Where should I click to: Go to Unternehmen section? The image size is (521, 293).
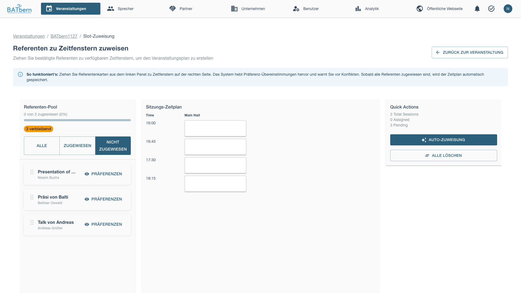(x=248, y=9)
